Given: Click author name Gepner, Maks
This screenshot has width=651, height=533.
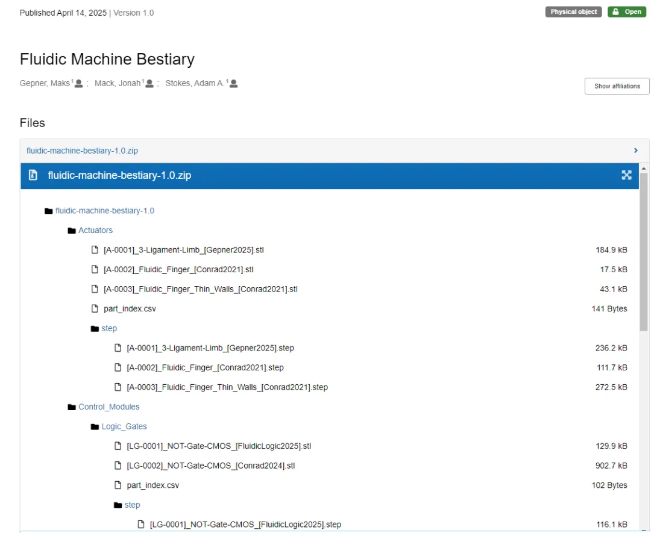Looking at the screenshot, I should tap(45, 83).
